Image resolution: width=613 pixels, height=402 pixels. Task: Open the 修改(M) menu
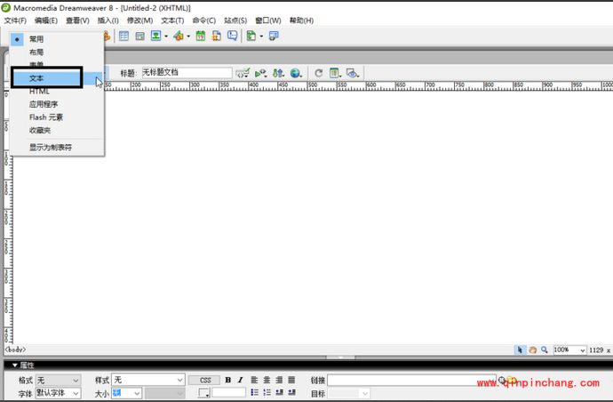click(x=139, y=20)
